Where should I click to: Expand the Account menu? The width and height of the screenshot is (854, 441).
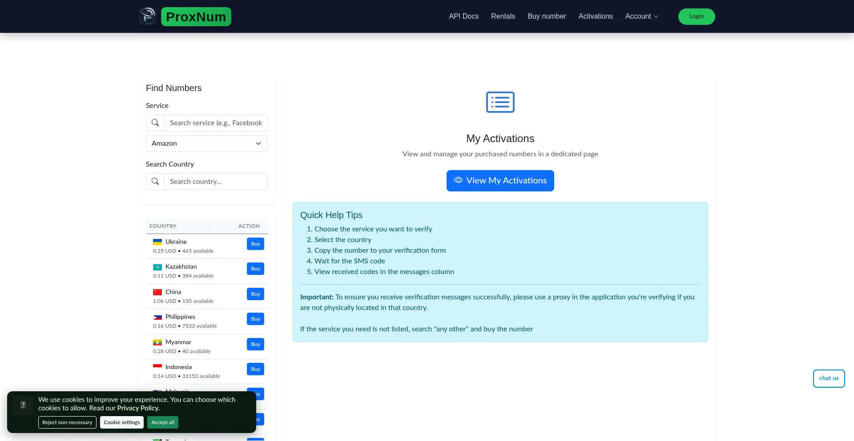click(x=641, y=16)
